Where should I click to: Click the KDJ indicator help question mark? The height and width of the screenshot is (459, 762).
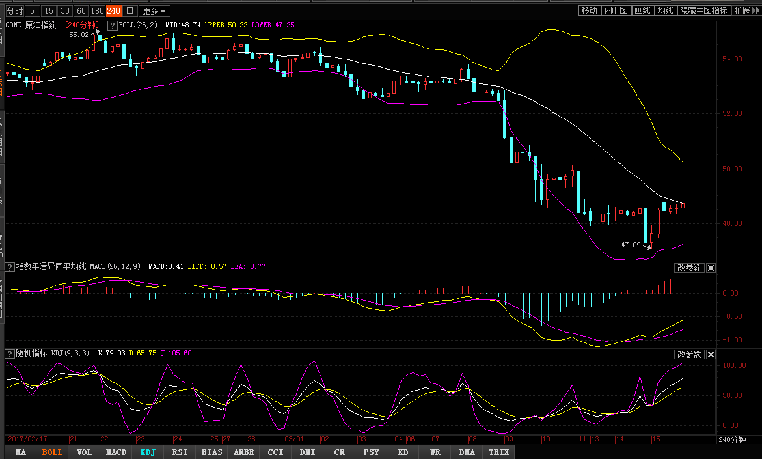point(10,354)
